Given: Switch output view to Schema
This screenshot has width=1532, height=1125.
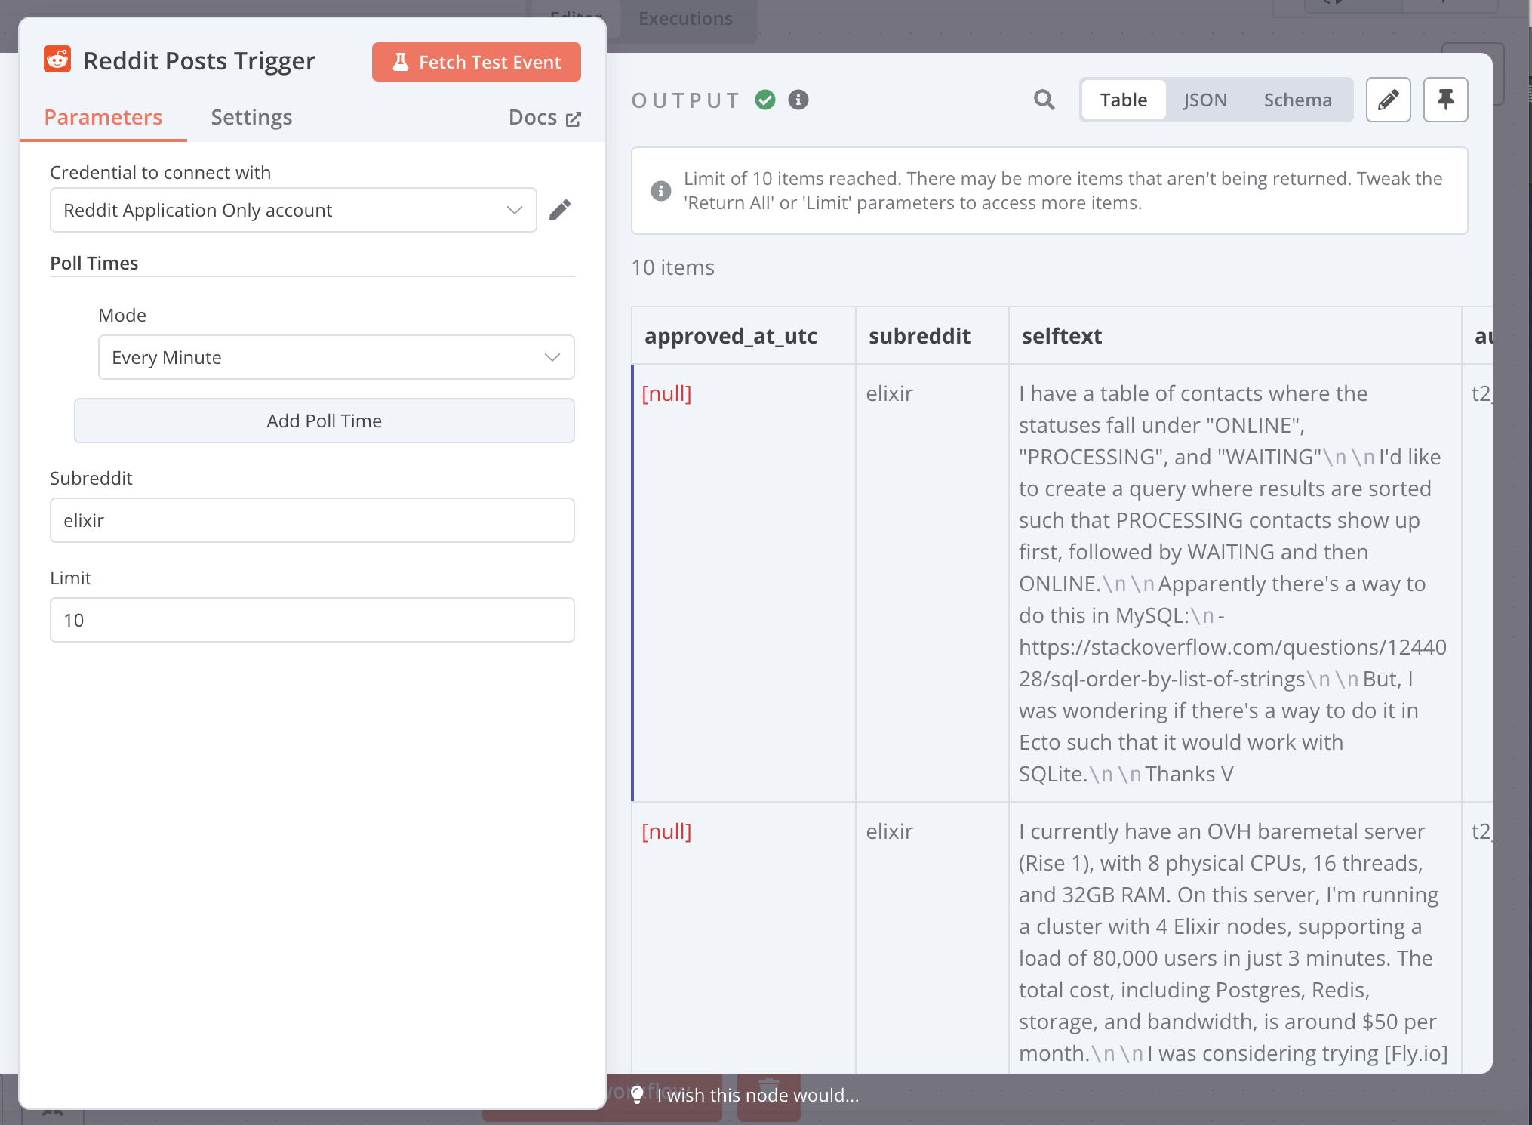Looking at the screenshot, I should pos(1297,100).
